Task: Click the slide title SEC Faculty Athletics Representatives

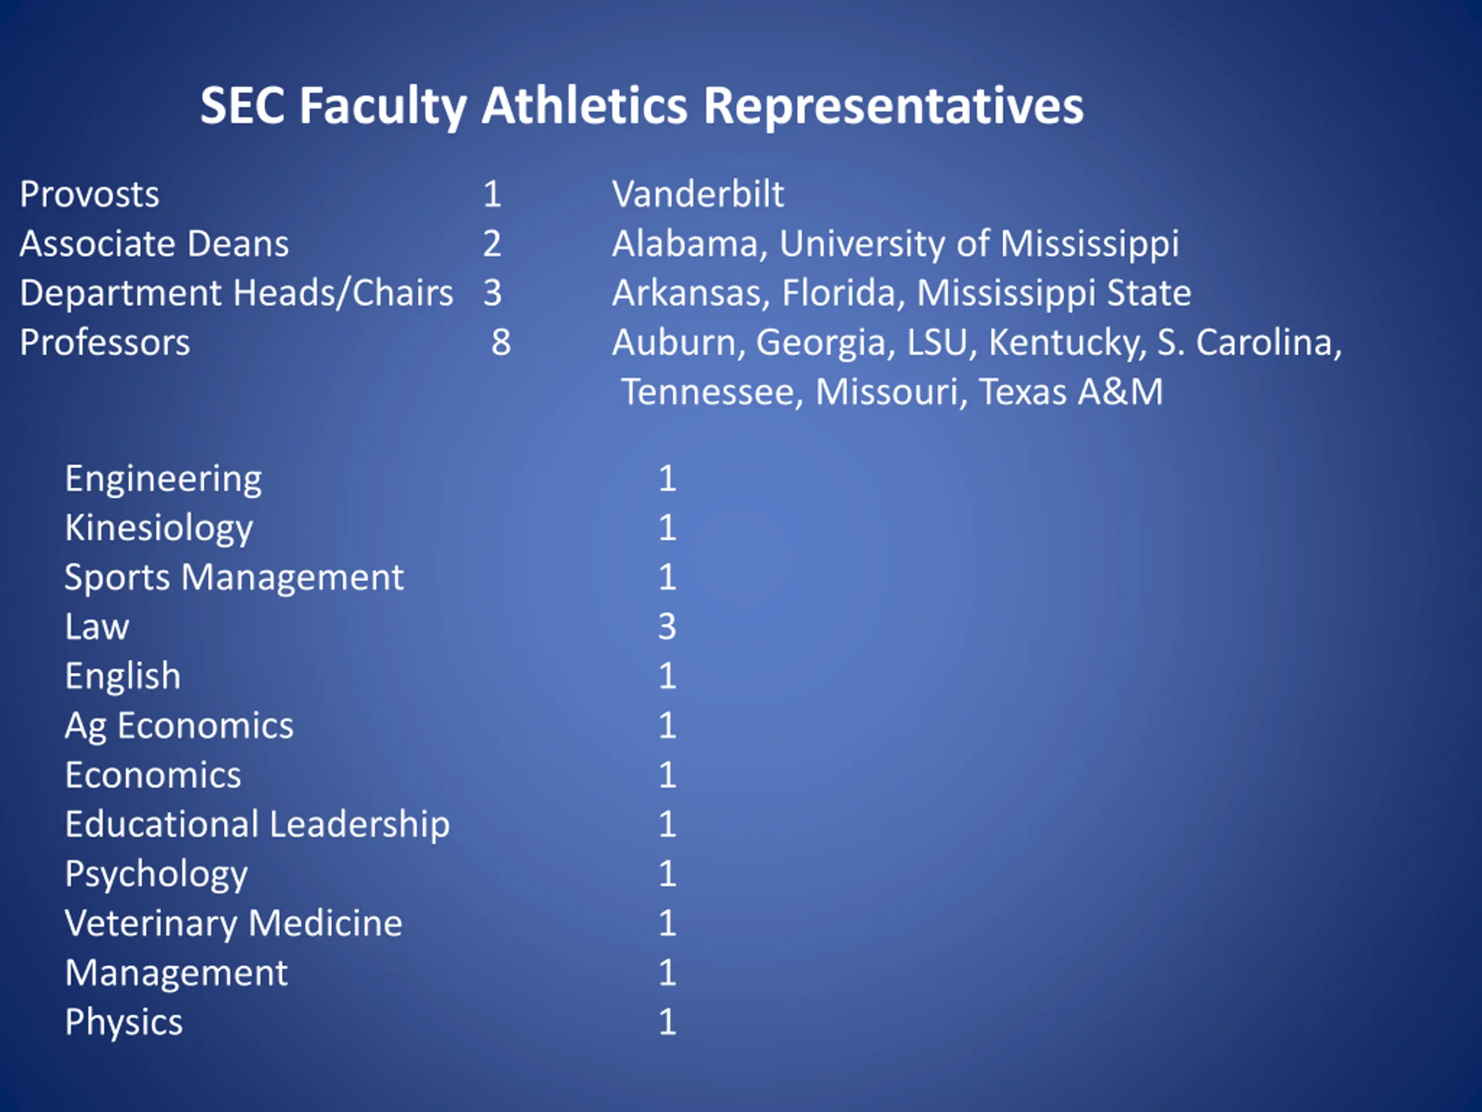Action: tap(641, 107)
